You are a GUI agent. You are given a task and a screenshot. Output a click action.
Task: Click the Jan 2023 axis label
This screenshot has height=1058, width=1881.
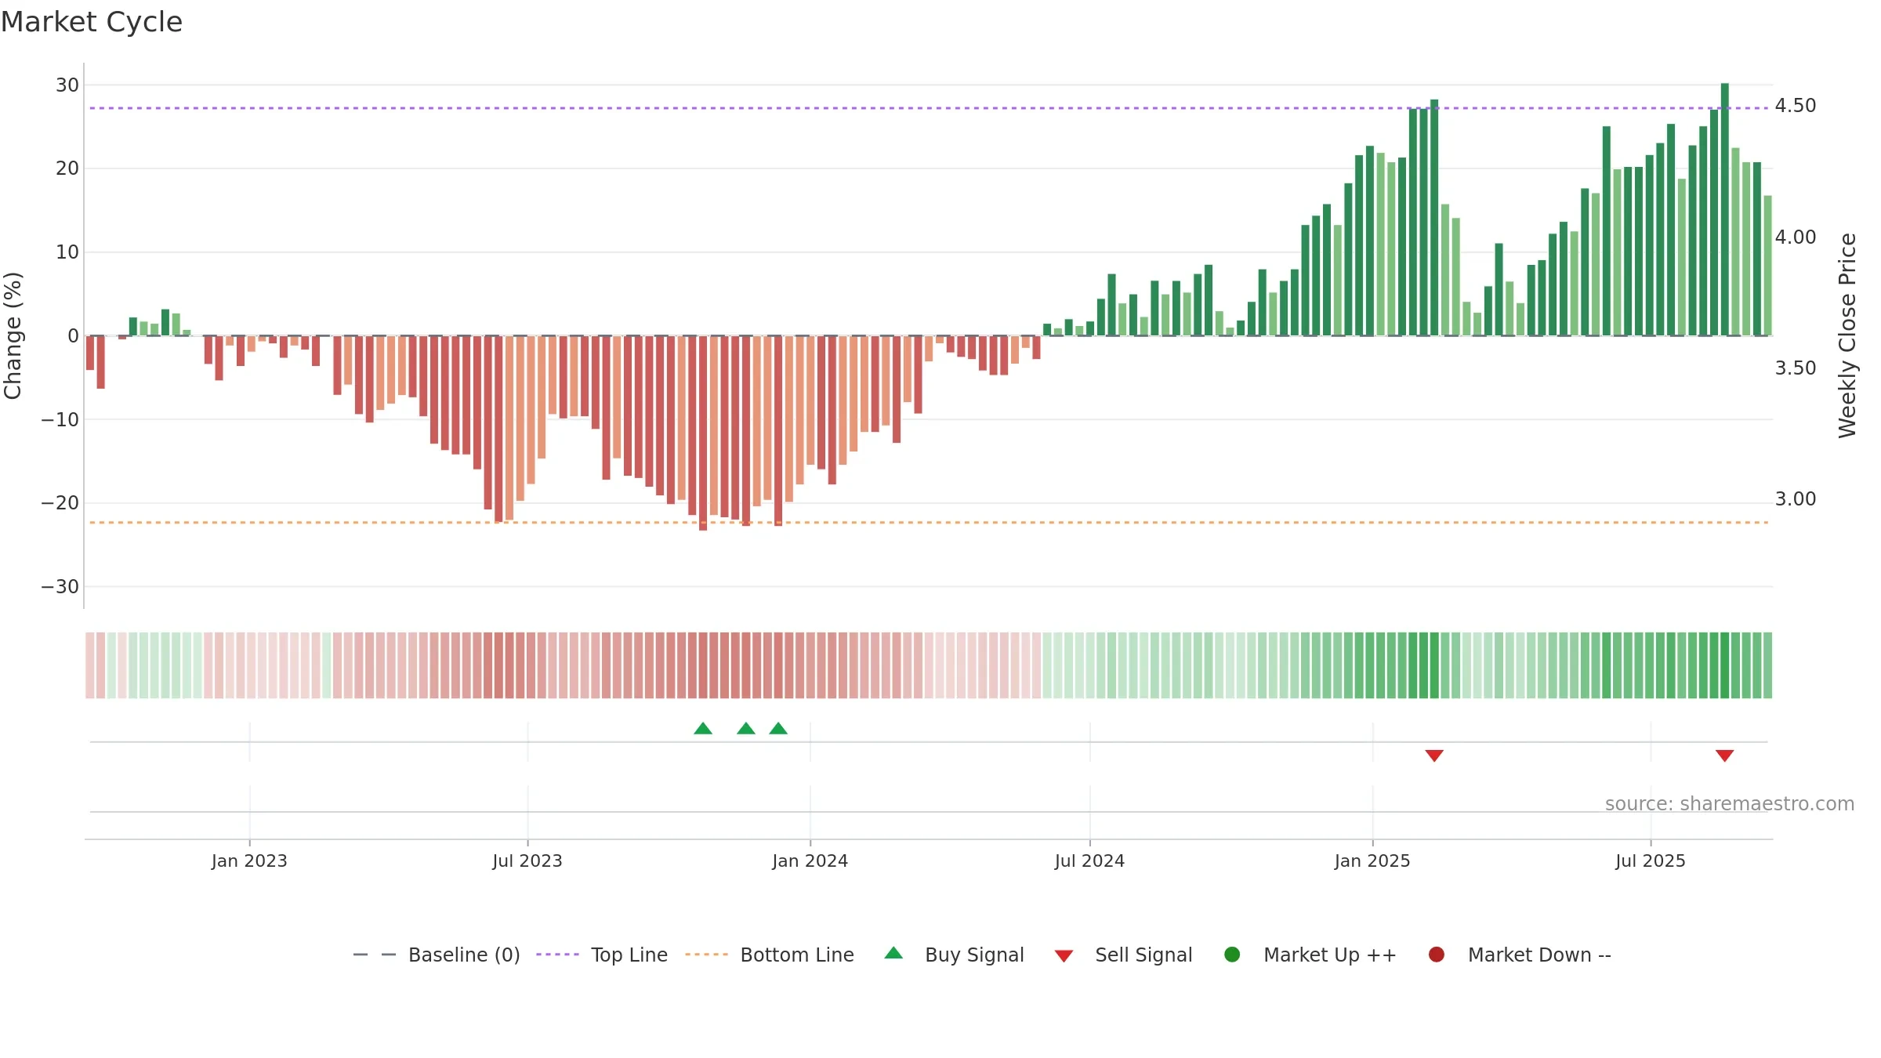249,861
